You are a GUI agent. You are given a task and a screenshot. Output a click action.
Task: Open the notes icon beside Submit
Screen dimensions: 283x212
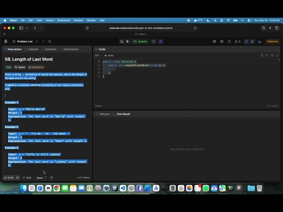tap(153, 42)
